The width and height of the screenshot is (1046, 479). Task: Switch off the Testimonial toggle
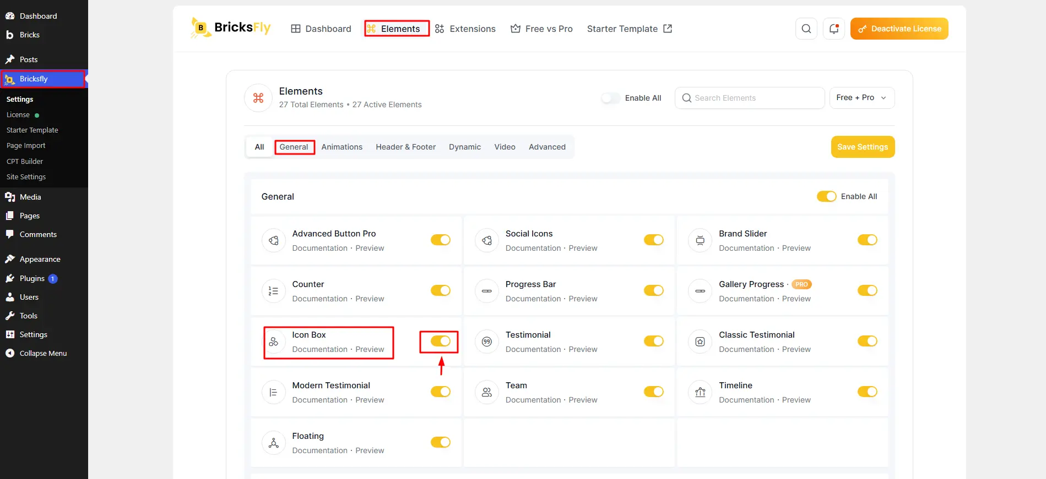(x=654, y=341)
